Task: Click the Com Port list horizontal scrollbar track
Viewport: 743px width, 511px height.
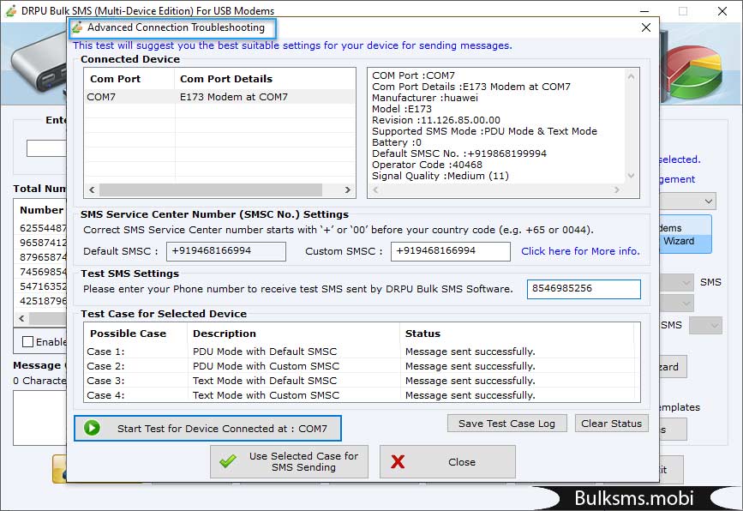Action: pyautogui.click(x=219, y=189)
